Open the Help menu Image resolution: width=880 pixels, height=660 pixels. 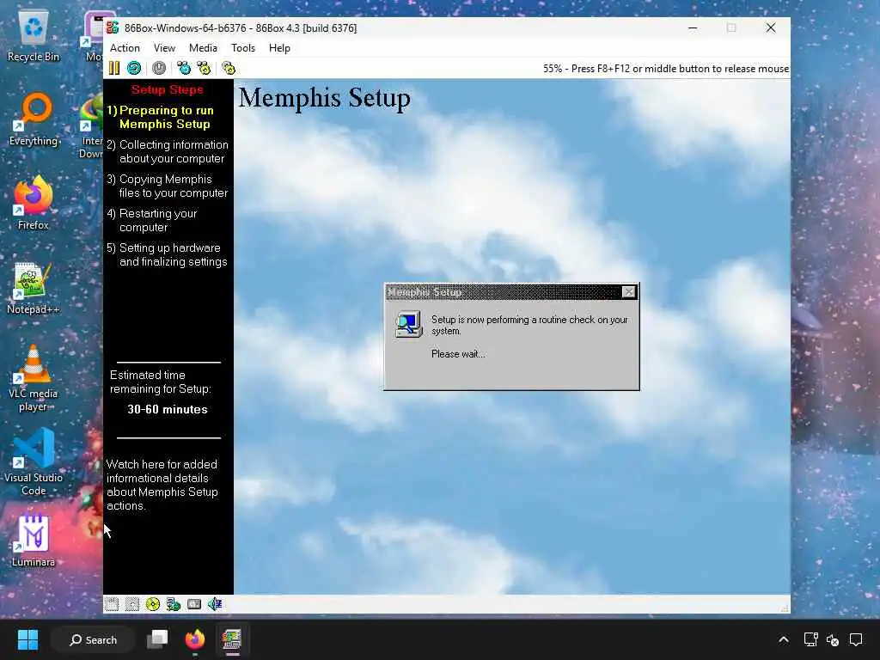pos(279,48)
